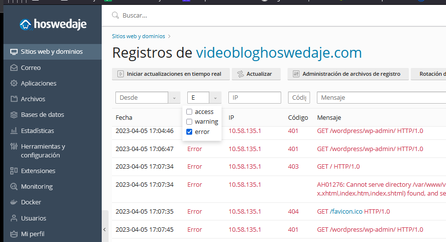This screenshot has width=446, height=242.
Task: Click the GET / HTTP/1.0 message
Action: [338, 167]
